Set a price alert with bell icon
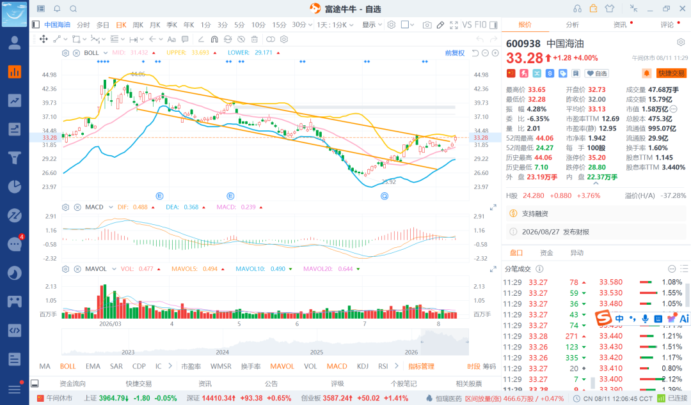The image size is (691, 405). pyautogui.click(x=646, y=73)
